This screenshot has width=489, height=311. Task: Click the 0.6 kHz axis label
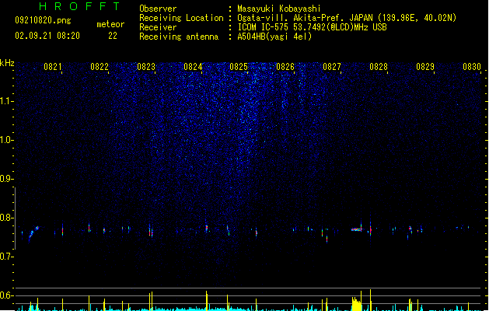click(x=7, y=295)
